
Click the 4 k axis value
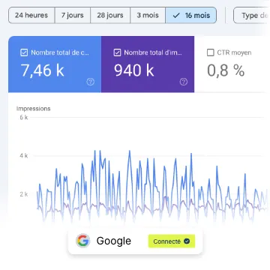coord(24,156)
